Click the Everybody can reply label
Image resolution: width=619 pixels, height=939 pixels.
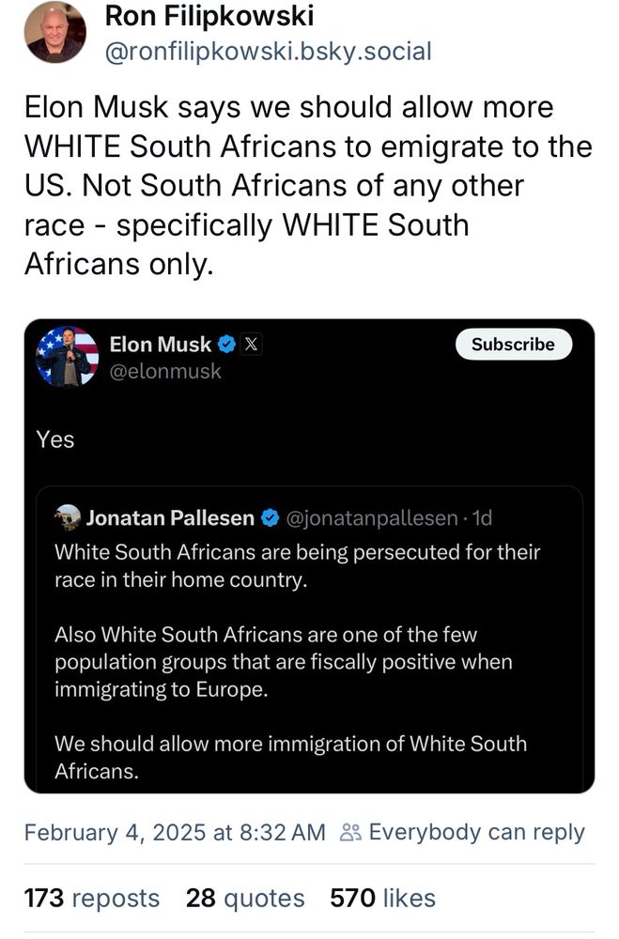tap(476, 832)
